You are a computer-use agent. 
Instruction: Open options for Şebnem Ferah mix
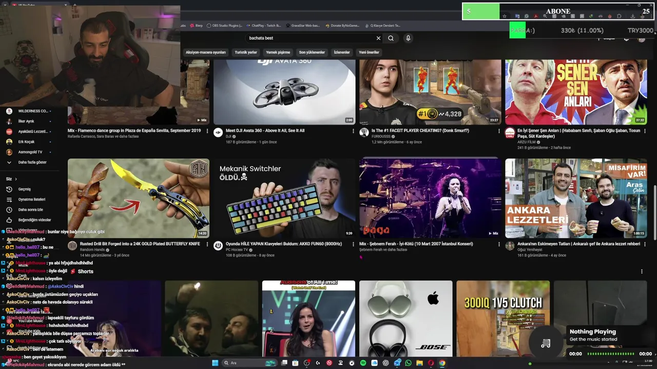[x=499, y=244]
